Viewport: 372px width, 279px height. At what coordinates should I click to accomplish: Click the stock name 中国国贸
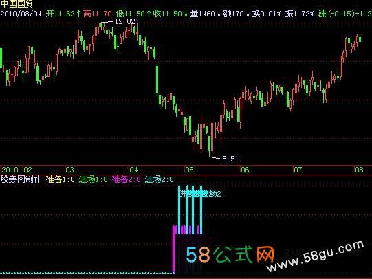click(17, 4)
